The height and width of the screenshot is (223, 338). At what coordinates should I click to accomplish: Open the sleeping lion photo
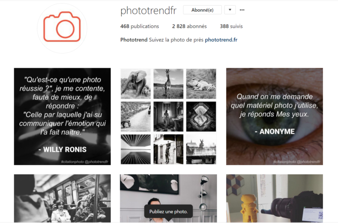coord(201,84)
